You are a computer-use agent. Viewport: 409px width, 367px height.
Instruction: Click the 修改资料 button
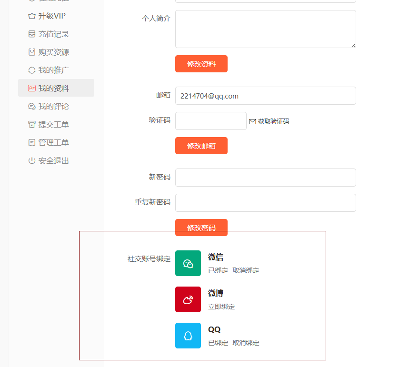(x=201, y=63)
